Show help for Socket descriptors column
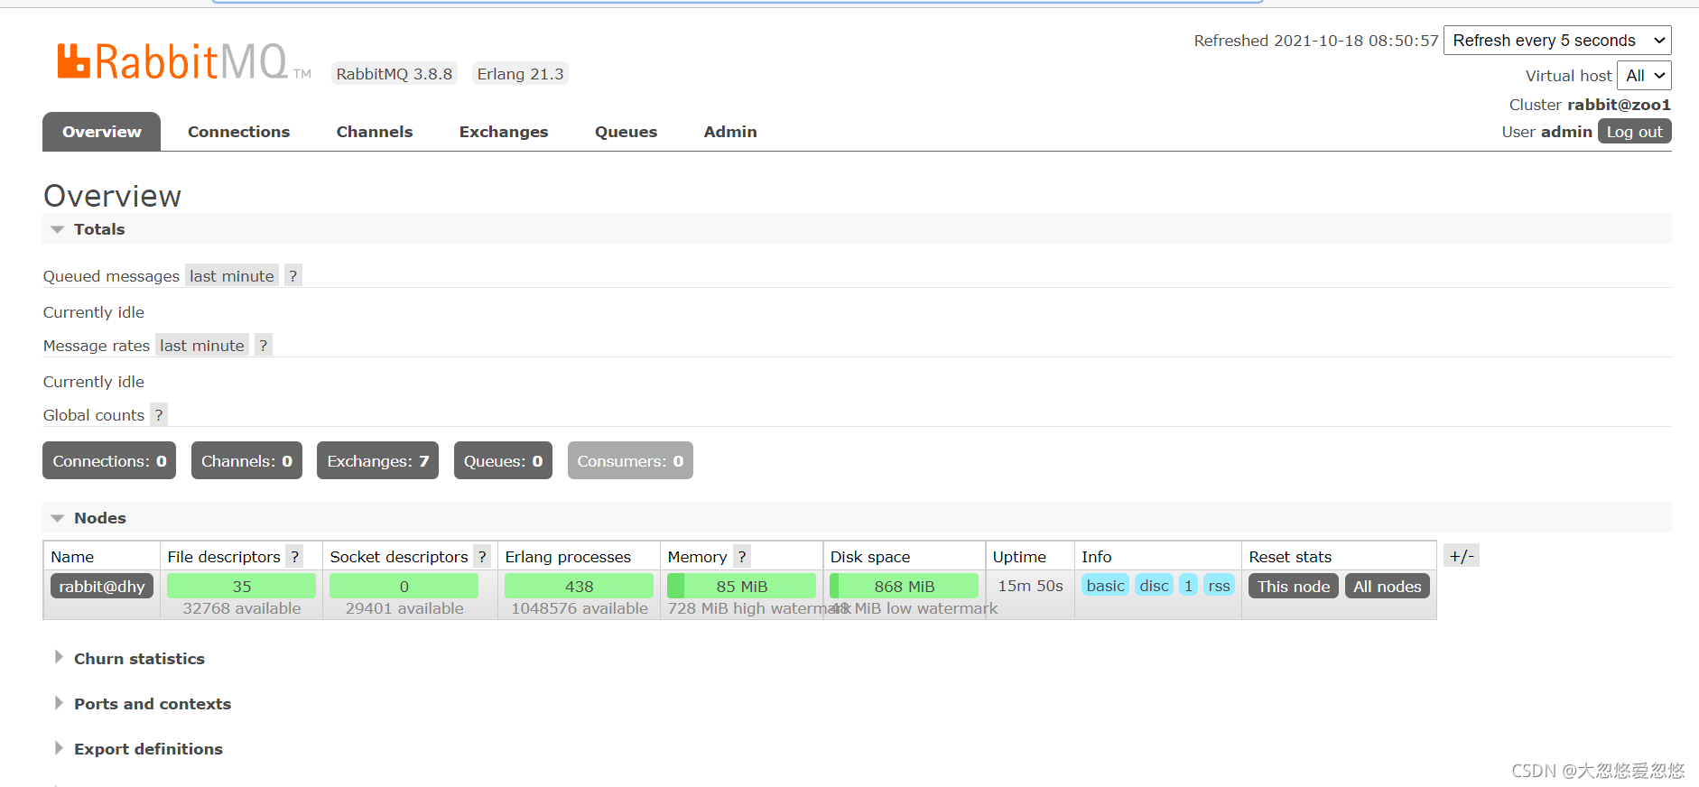Viewport: 1699px width, 787px height. [x=482, y=556]
